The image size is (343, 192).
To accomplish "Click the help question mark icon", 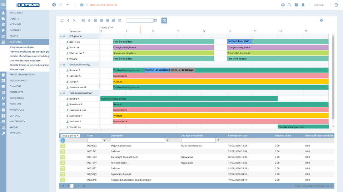I will [x=296, y=5].
